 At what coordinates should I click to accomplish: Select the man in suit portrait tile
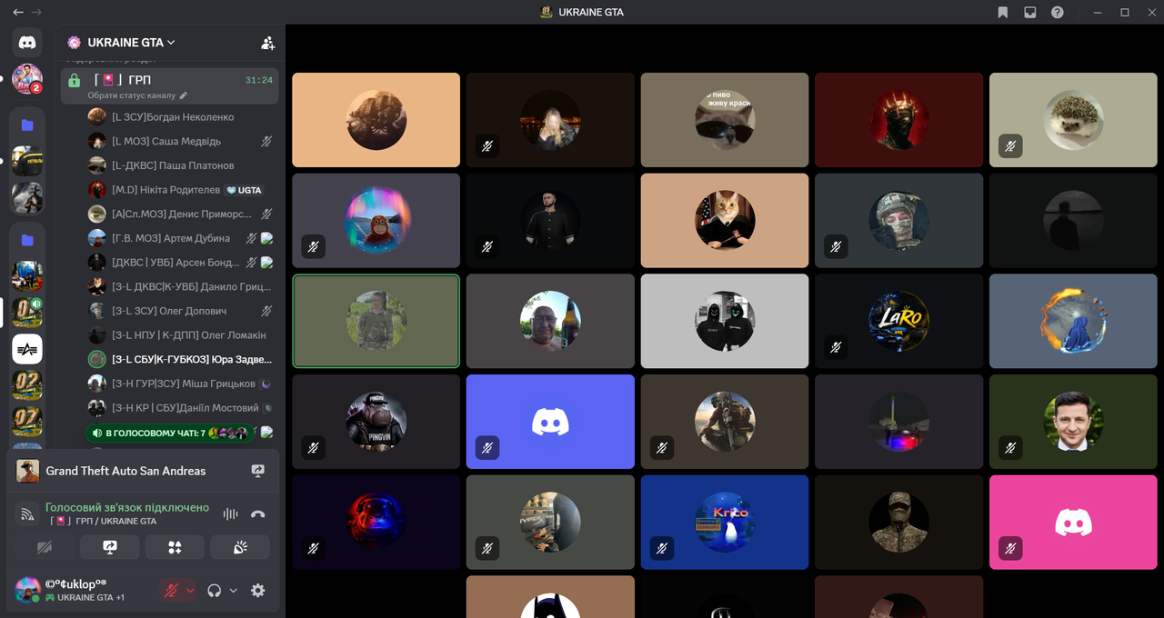(x=1073, y=422)
